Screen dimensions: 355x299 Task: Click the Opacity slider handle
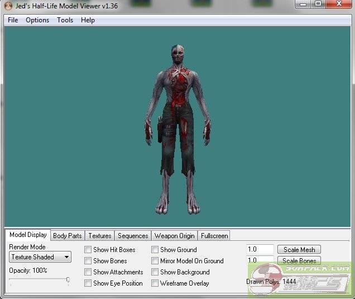(68, 280)
